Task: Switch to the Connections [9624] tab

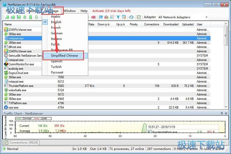Action: click(x=21, y=143)
